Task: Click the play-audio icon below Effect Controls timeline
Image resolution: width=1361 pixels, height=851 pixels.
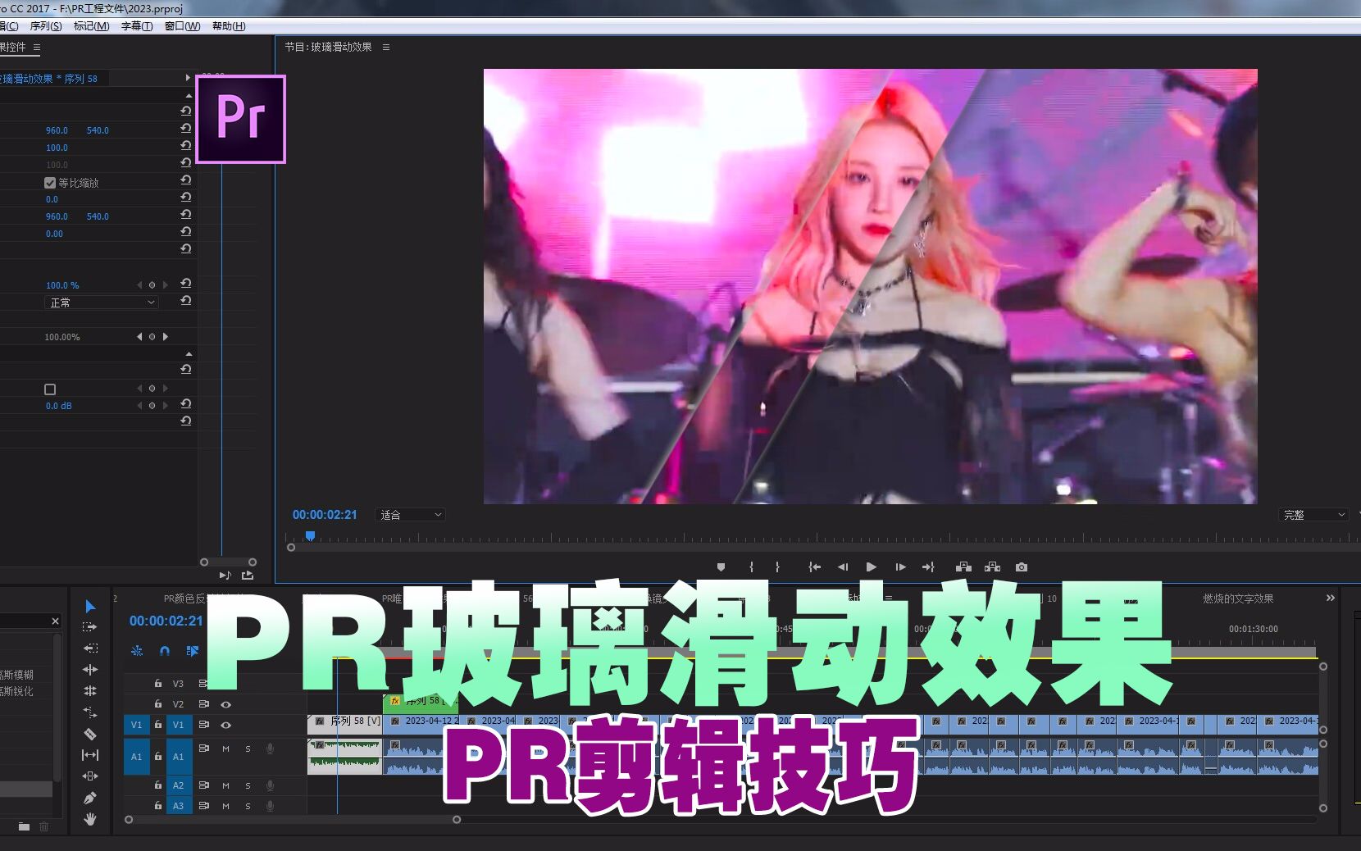Action: click(225, 576)
